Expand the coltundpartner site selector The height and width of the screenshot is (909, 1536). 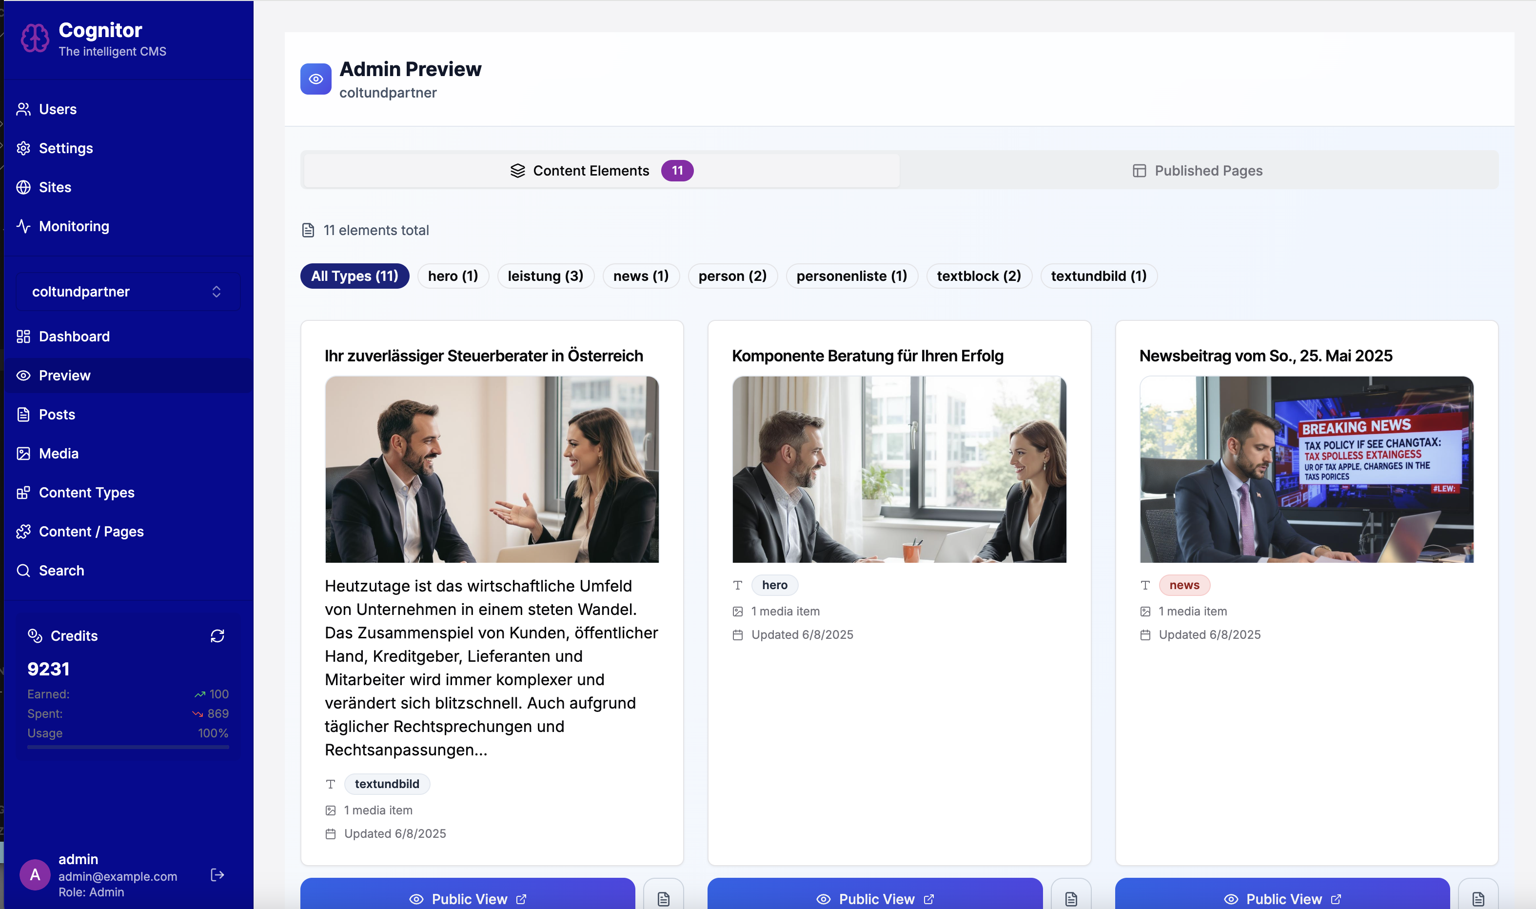(x=127, y=292)
